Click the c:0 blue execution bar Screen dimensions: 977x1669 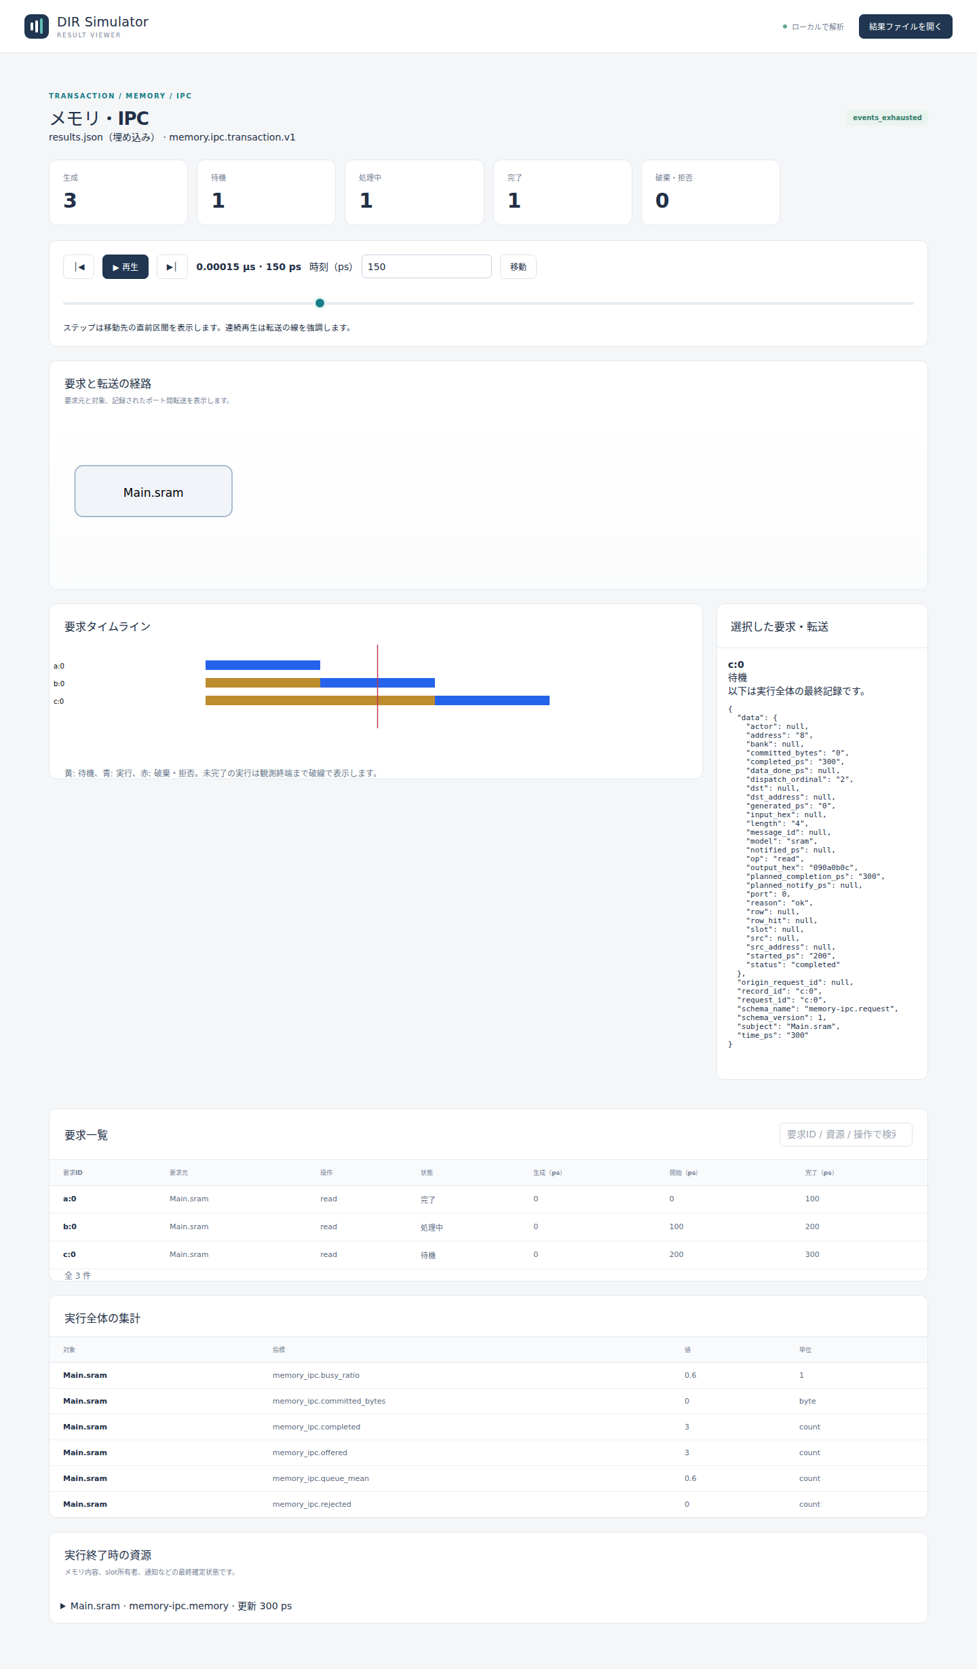click(x=492, y=700)
